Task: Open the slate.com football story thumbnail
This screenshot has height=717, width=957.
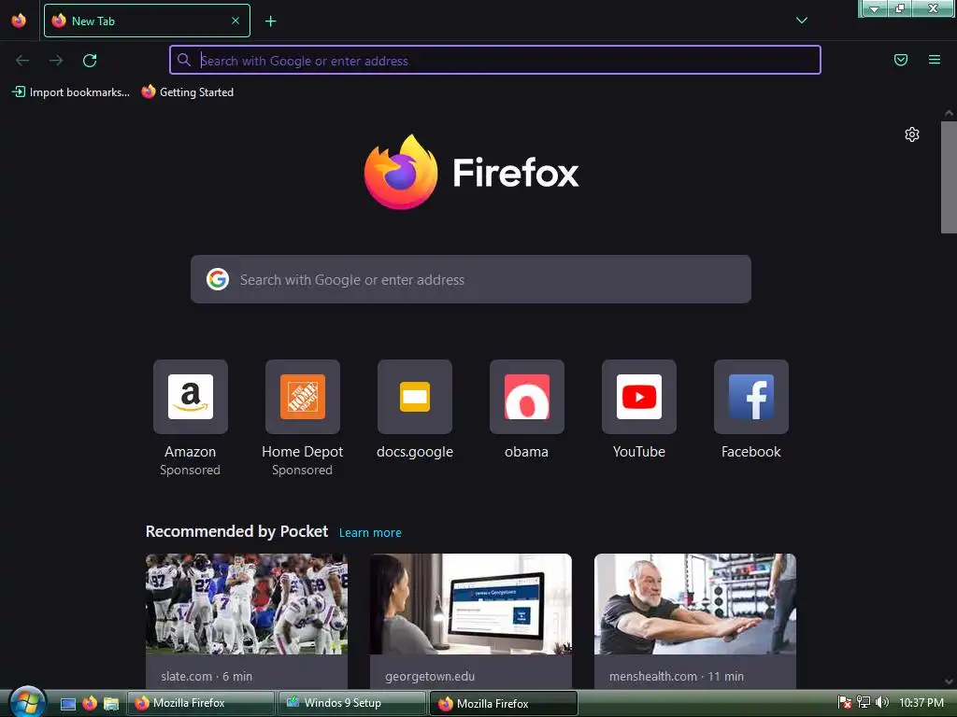Action: tap(247, 604)
